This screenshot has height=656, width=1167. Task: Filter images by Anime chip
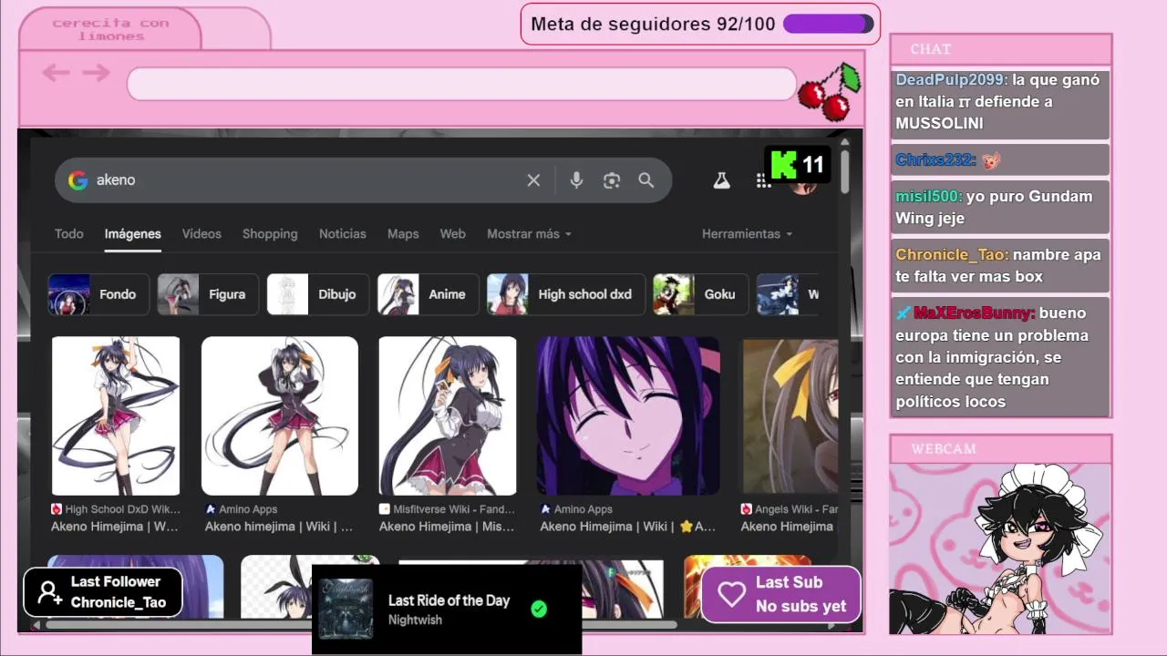coord(428,294)
